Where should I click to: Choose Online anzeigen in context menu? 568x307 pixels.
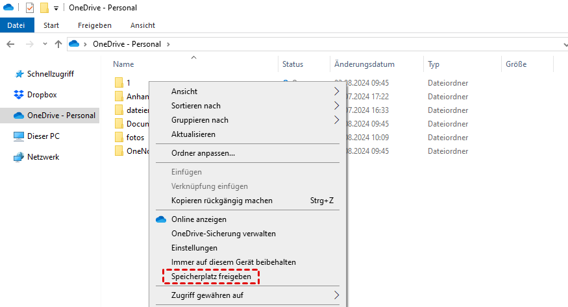point(248,219)
